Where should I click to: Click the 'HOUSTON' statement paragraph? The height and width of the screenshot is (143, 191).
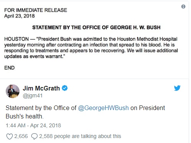coord(91,48)
